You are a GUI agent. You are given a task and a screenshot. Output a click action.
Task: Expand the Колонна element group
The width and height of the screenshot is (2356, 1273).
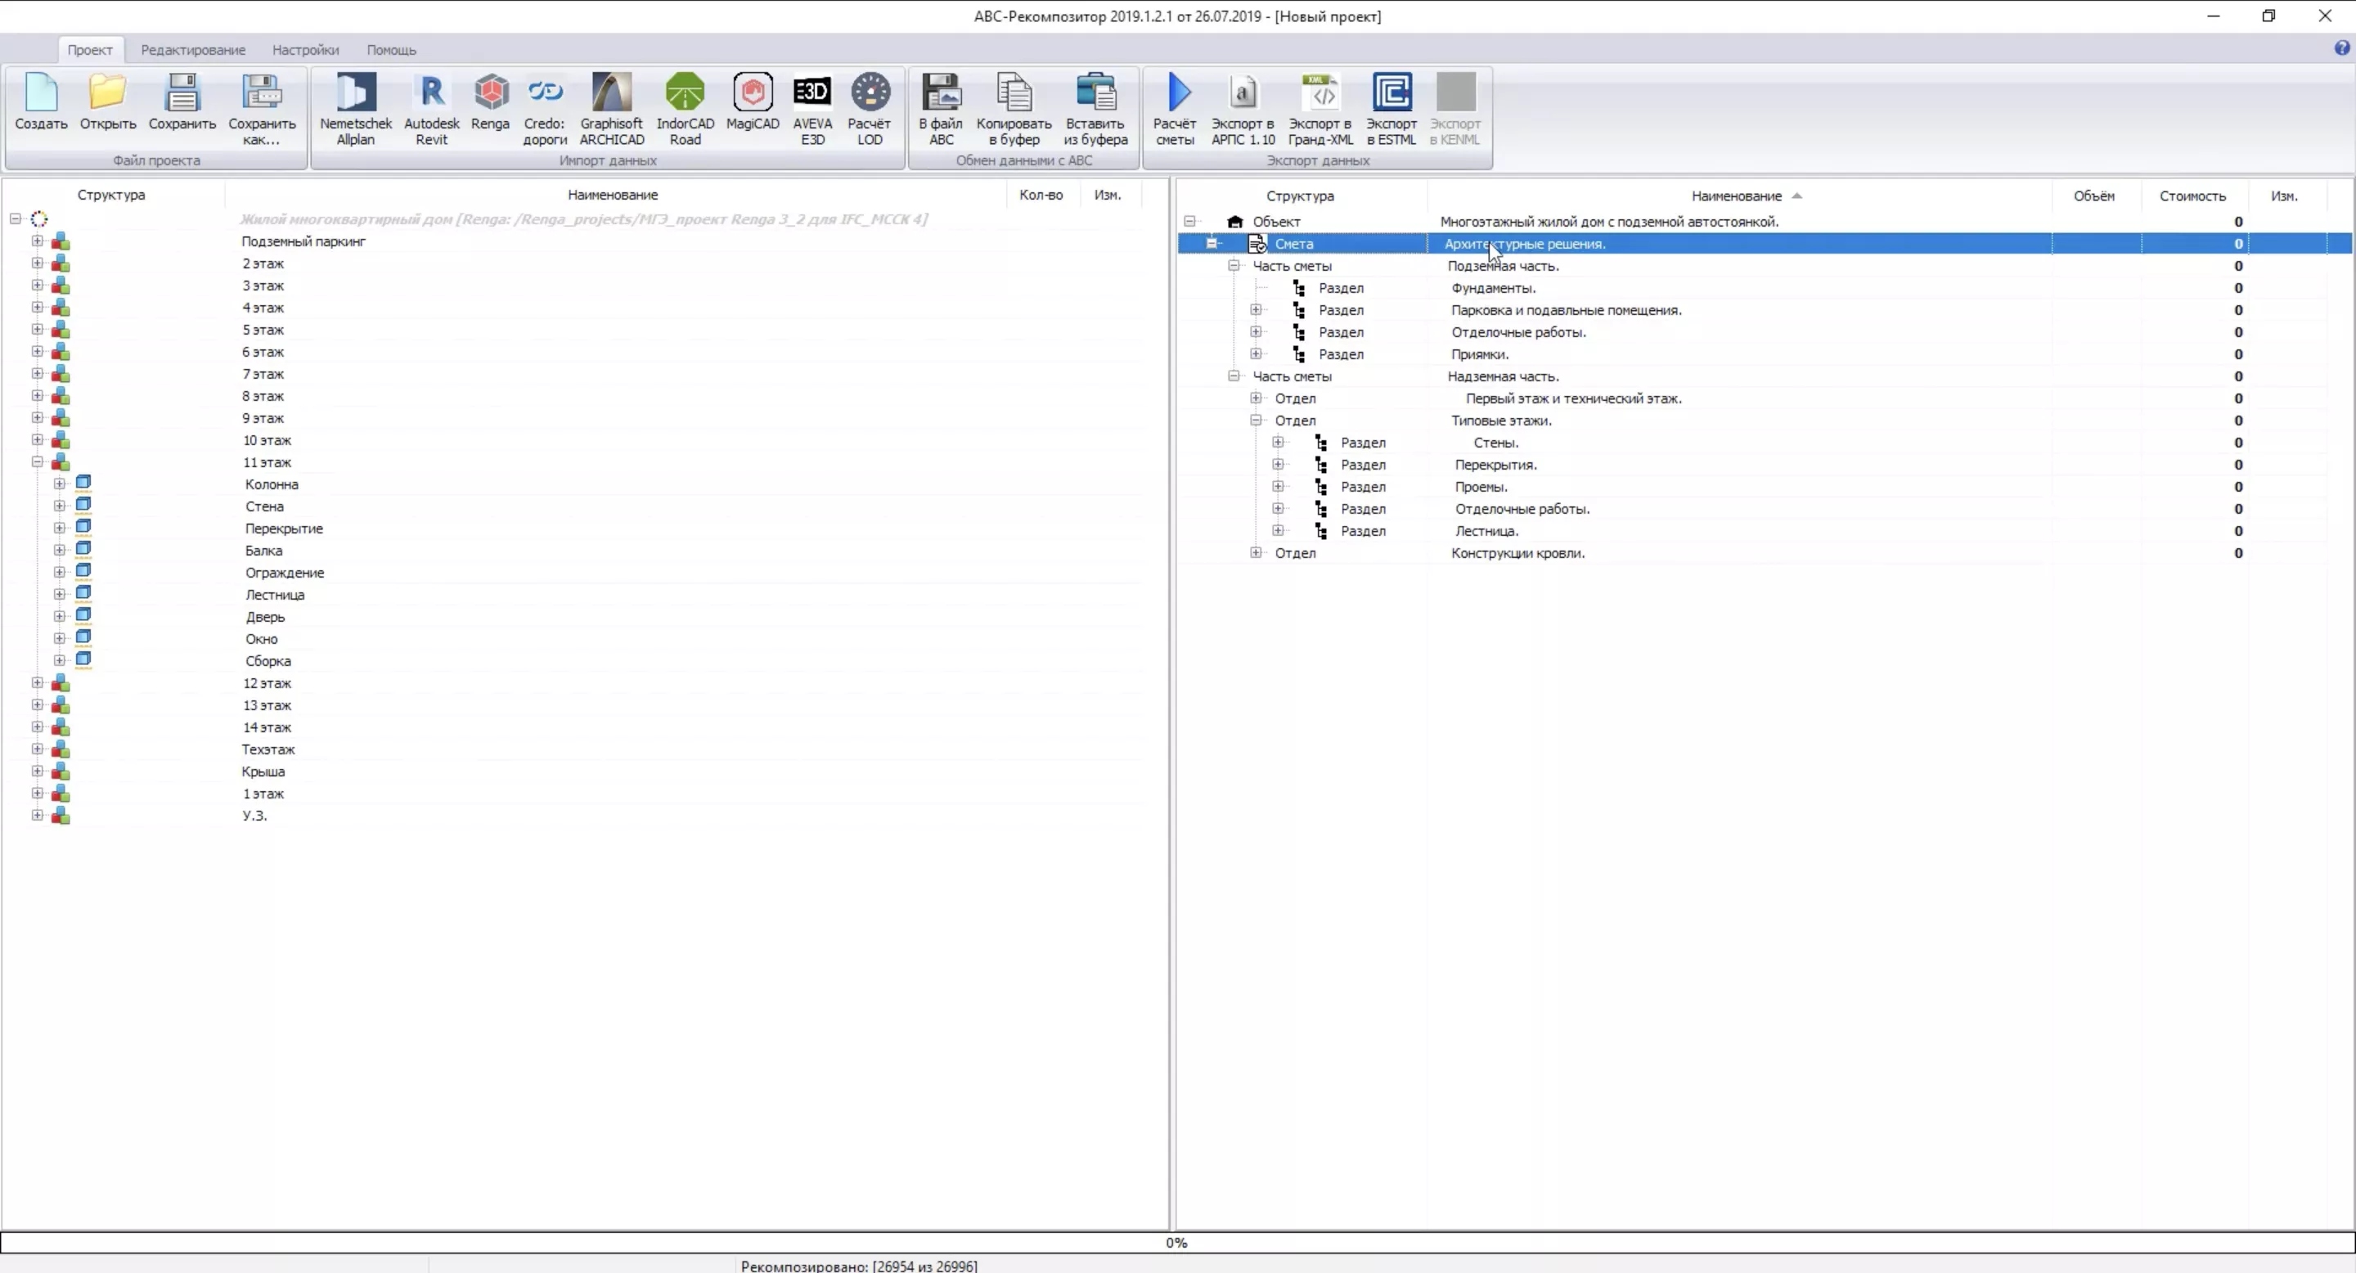coord(60,484)
